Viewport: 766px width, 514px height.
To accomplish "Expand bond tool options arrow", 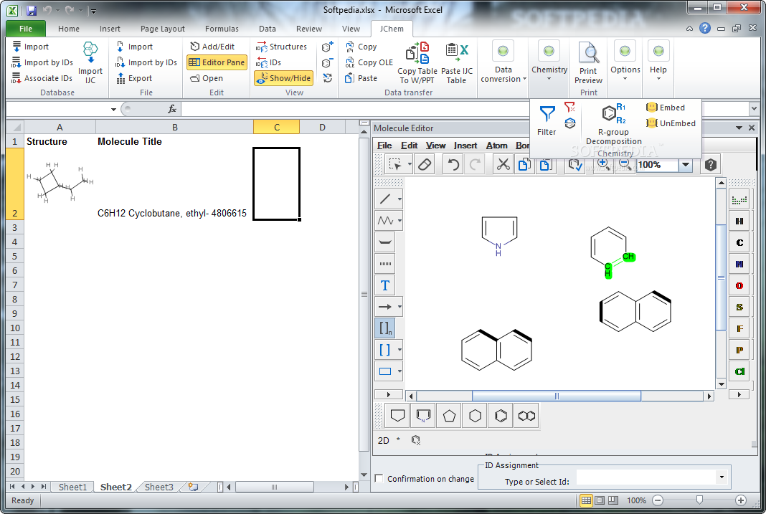I will coord(399,199).
